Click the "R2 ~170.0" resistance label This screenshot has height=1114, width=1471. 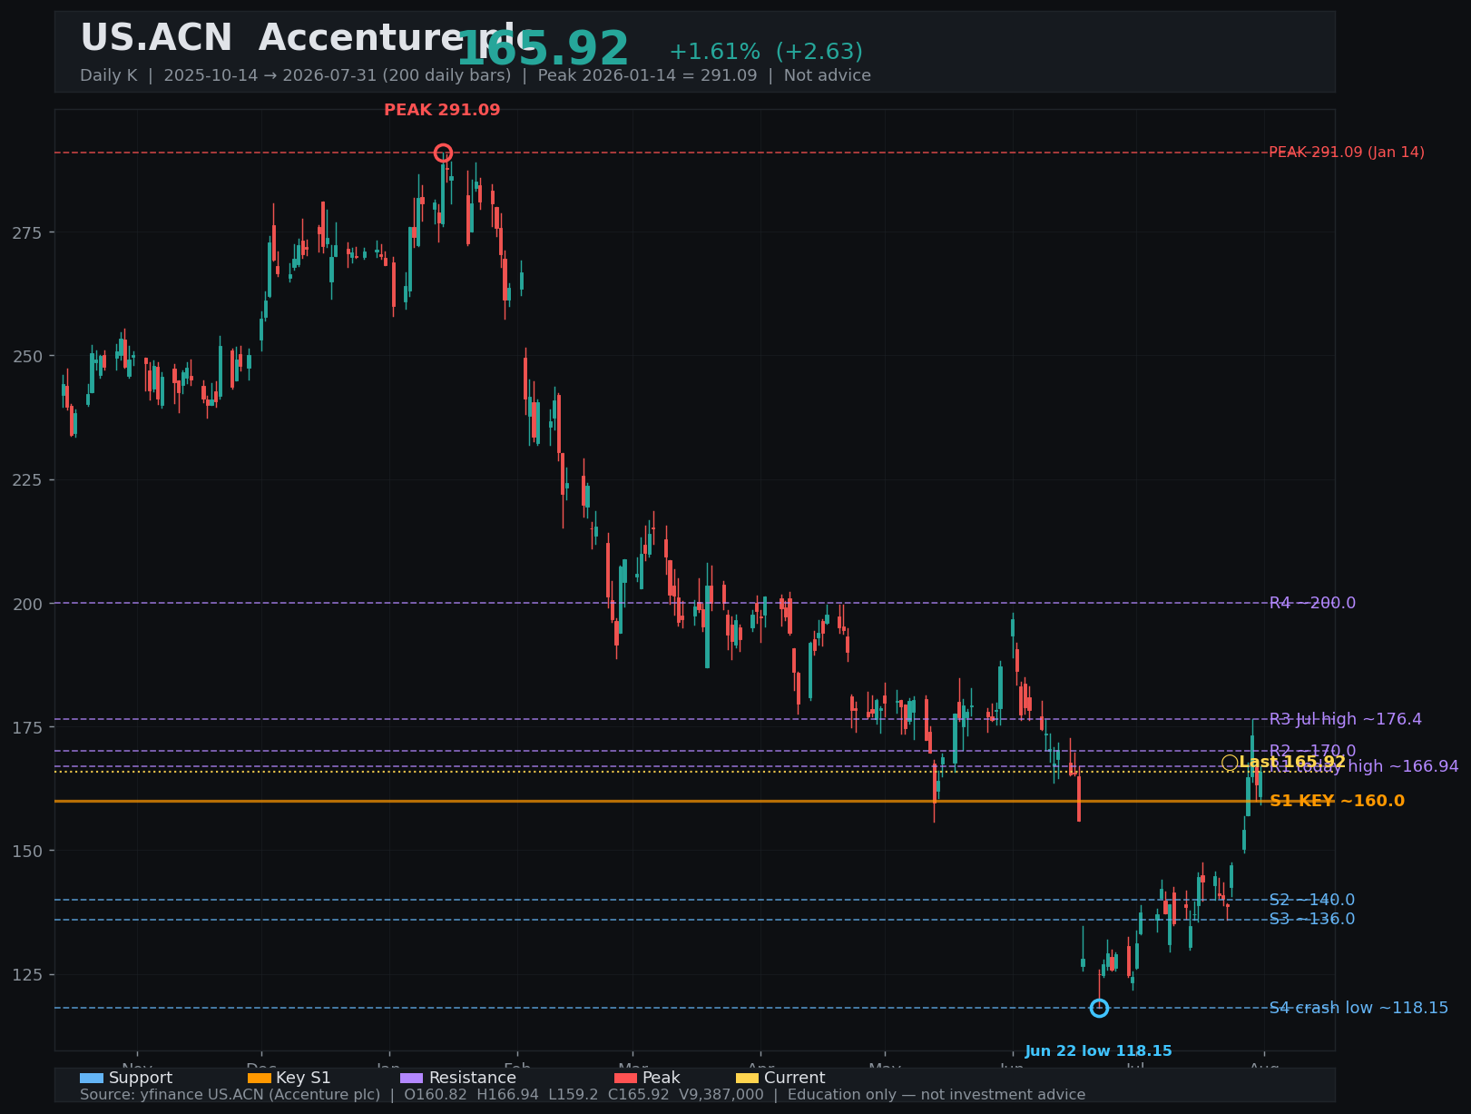tap(1312, 751)
